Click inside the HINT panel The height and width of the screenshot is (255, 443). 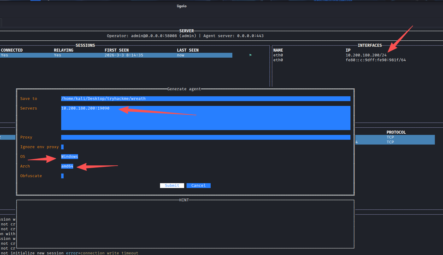point(185,224)
